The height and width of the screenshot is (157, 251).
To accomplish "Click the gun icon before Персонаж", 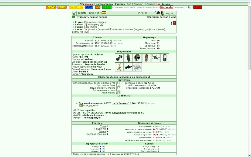I will click(x=80, y=4).
